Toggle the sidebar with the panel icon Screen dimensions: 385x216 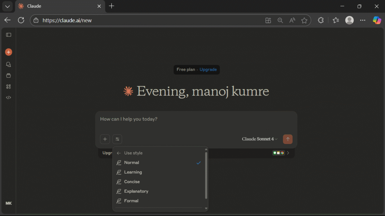[x=8, y=34]
